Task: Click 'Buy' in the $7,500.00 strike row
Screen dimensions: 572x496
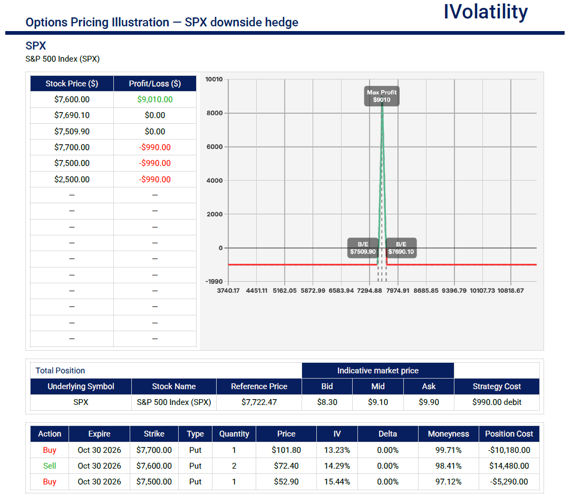Action: pyautogui.click(x=50, y=482)
